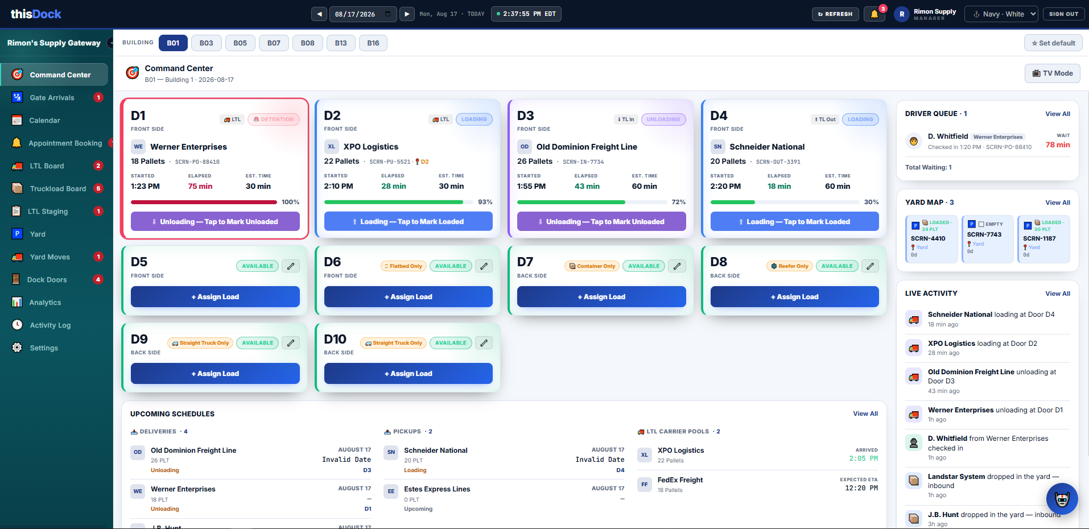
Task: Edit door D6 with pencil icon
Action: [484, 266]
